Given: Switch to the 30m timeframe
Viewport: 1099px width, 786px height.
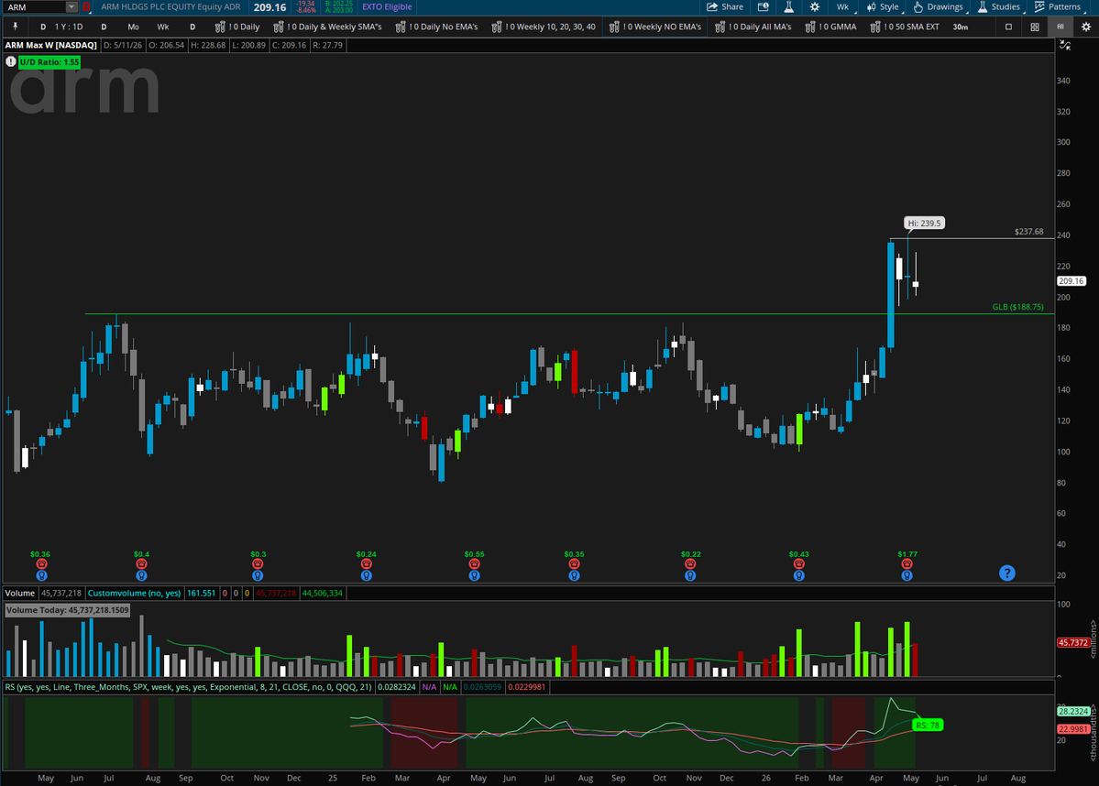Looking at the screenshot, I should pyautogui.click(x=961, y=27).
